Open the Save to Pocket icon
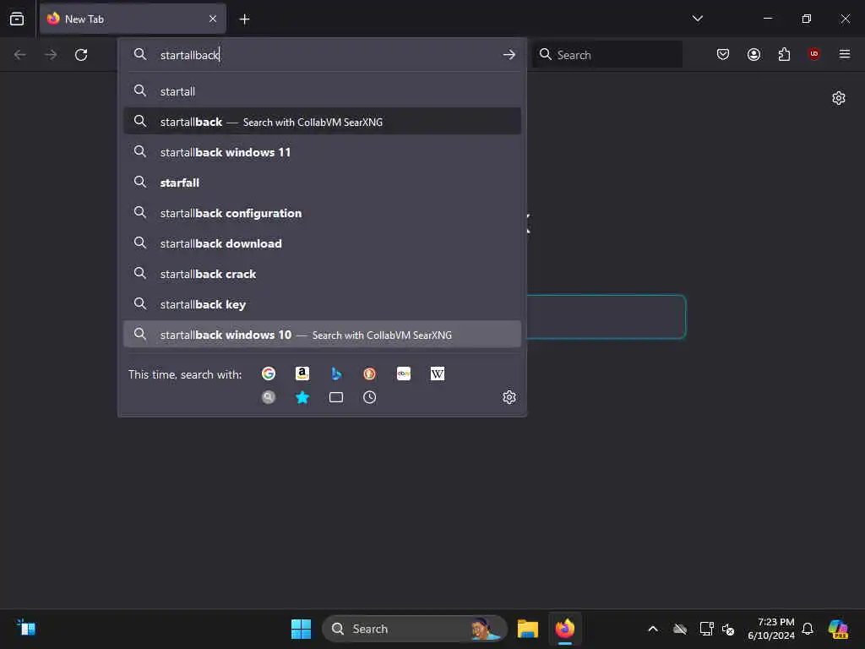The width and height of the screenshot is (865, 649). coord(723,54)
